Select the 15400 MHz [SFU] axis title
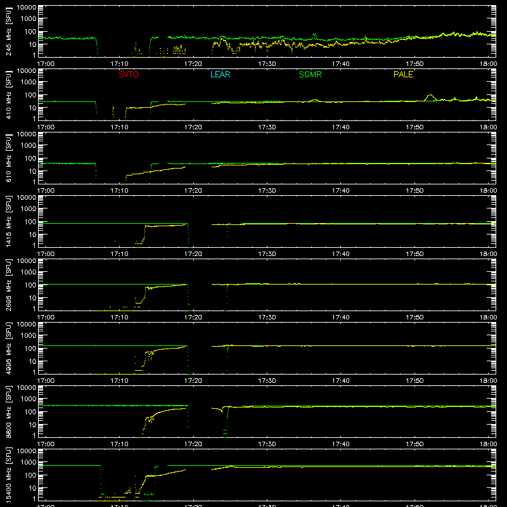Viewport: 507px width, 507px height. click(9, 475)
